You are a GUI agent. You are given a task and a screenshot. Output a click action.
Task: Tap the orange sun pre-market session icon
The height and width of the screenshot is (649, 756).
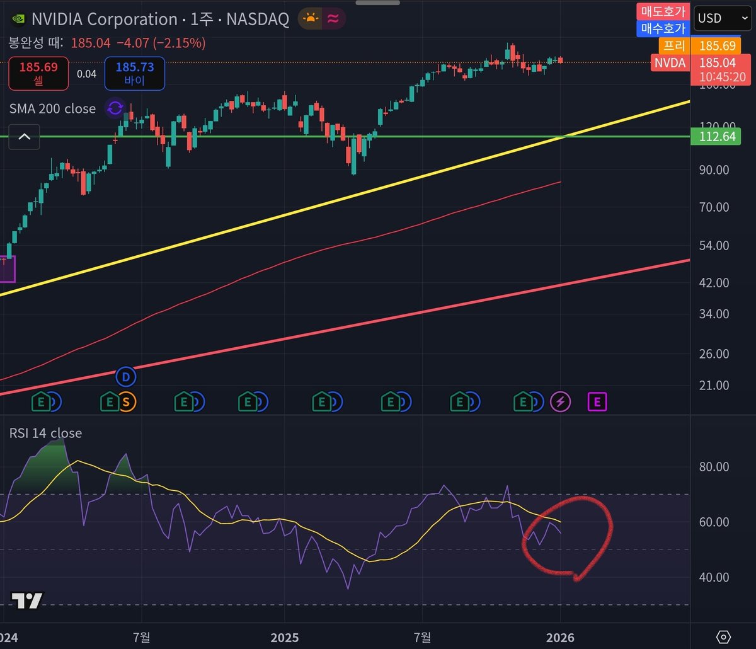click(x=310, y=19)
